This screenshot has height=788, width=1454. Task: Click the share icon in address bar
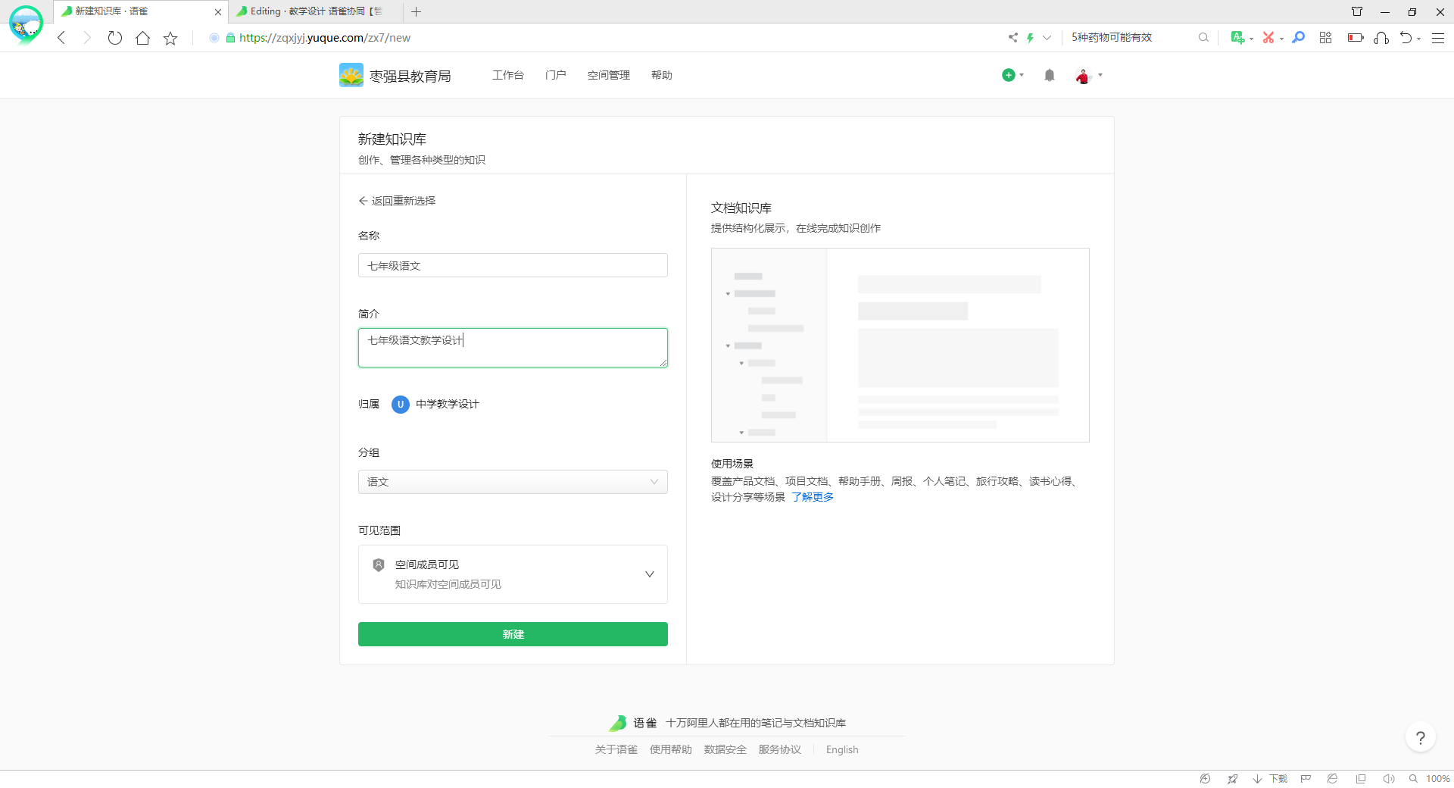1012,37
